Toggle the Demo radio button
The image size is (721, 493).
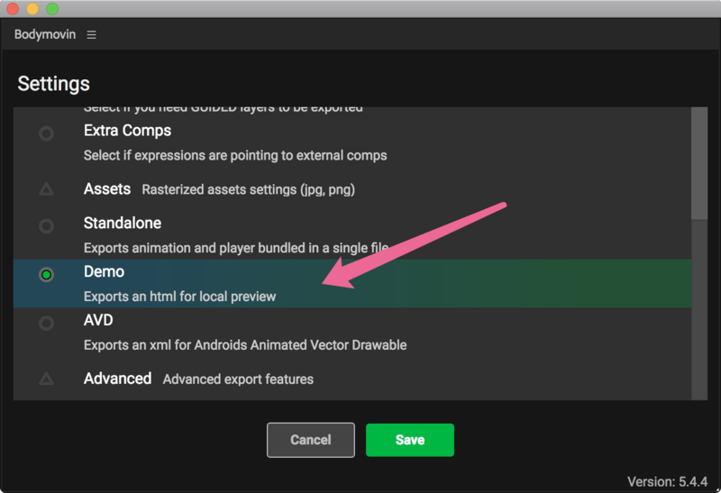pyautogui.click(x=46, y=275)
